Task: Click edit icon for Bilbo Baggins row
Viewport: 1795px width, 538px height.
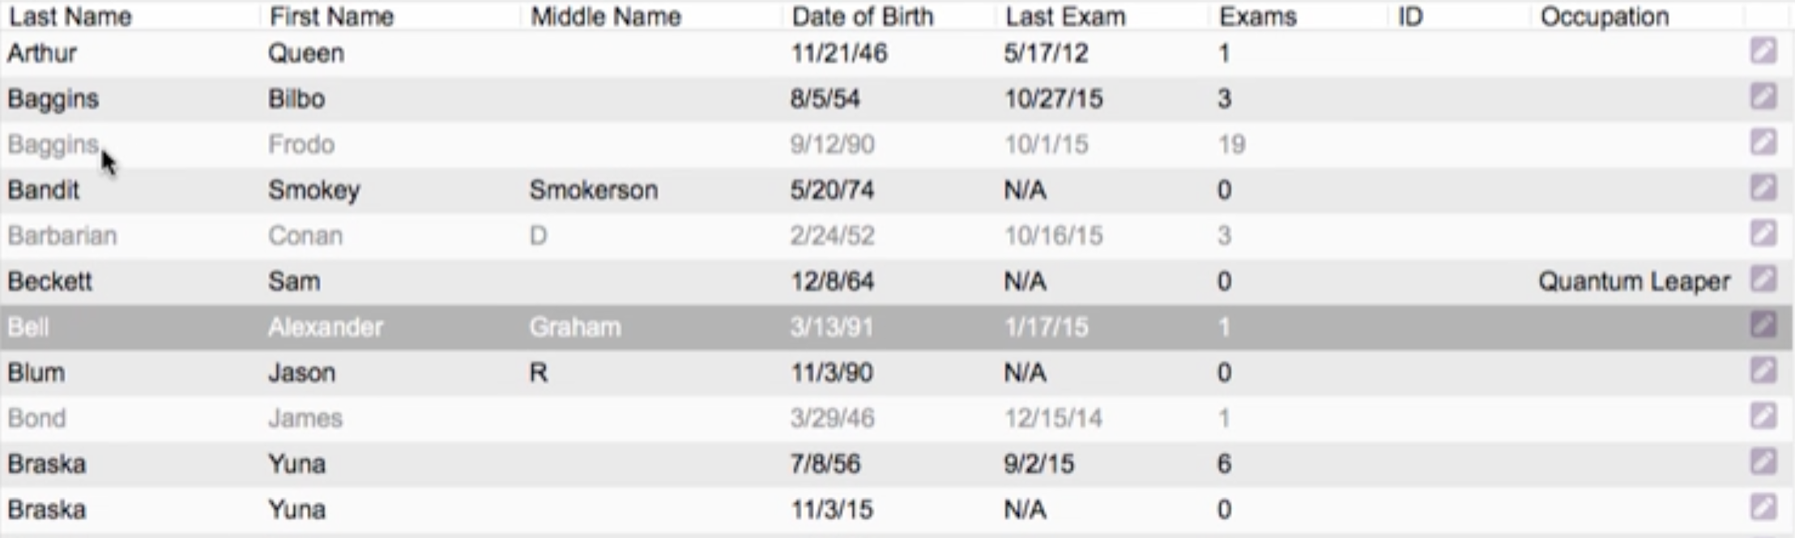Action: point(1763,96)
